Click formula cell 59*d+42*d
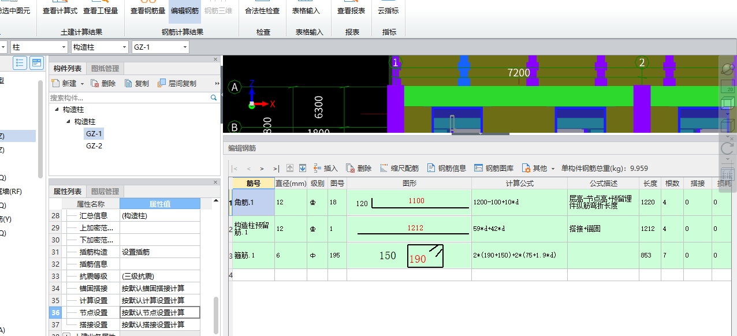 (519, 229)
